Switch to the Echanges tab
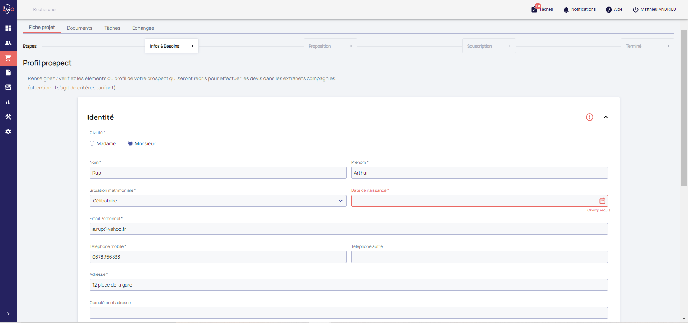 pyautogui.click(x=143, y=28)
